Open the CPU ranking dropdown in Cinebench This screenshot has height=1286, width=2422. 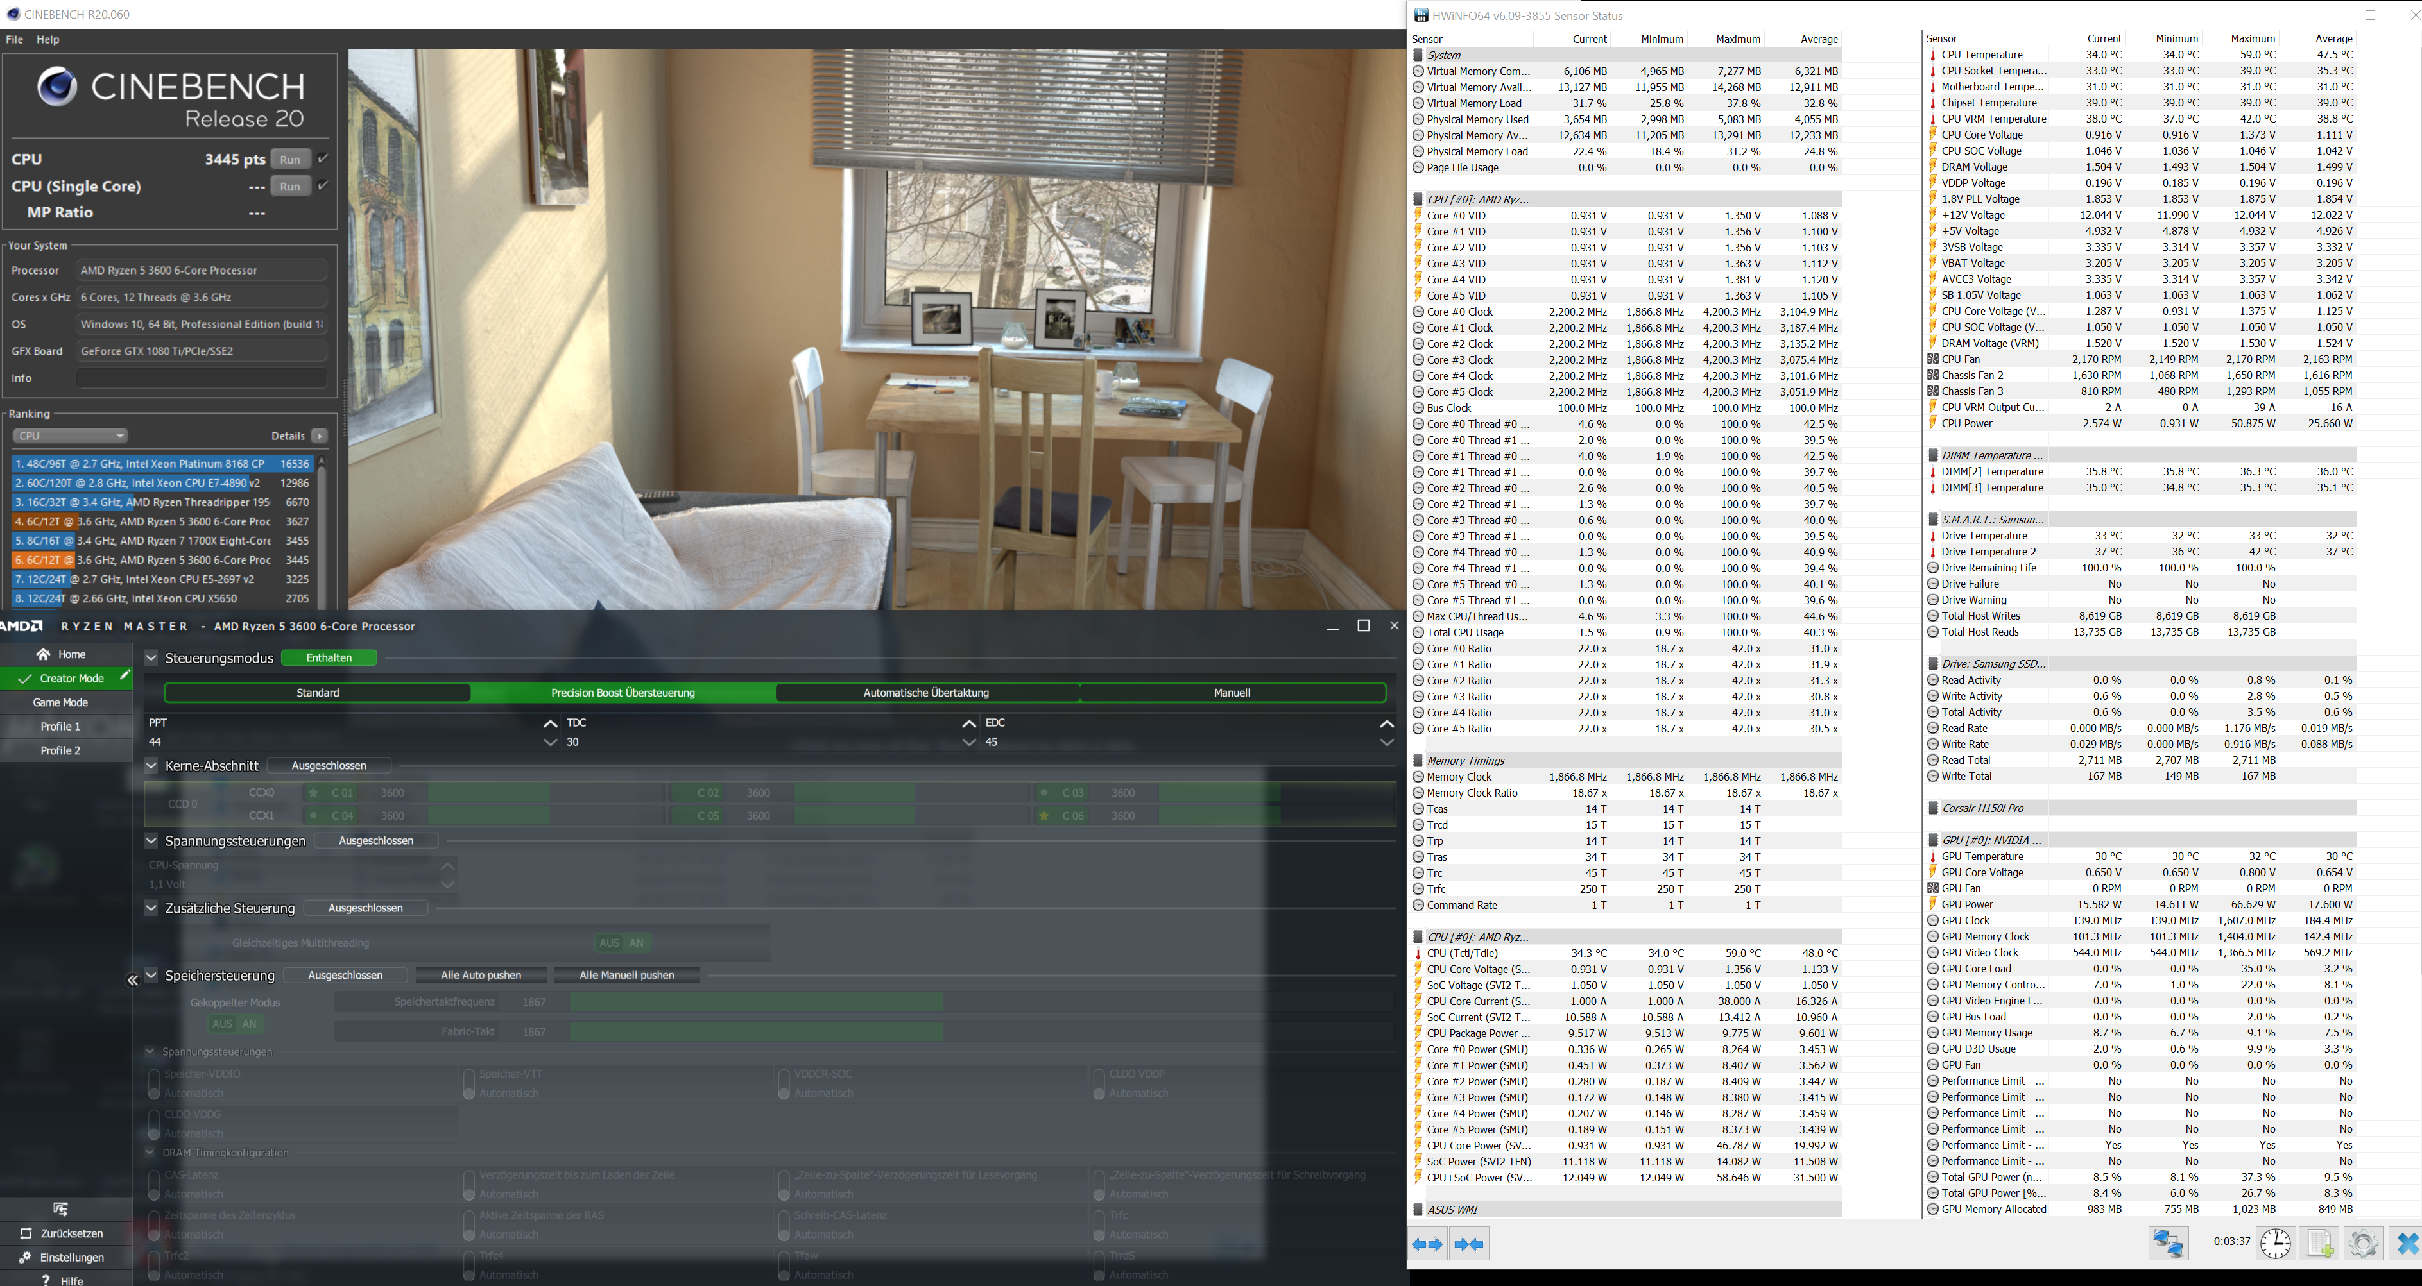pos(71,435)
